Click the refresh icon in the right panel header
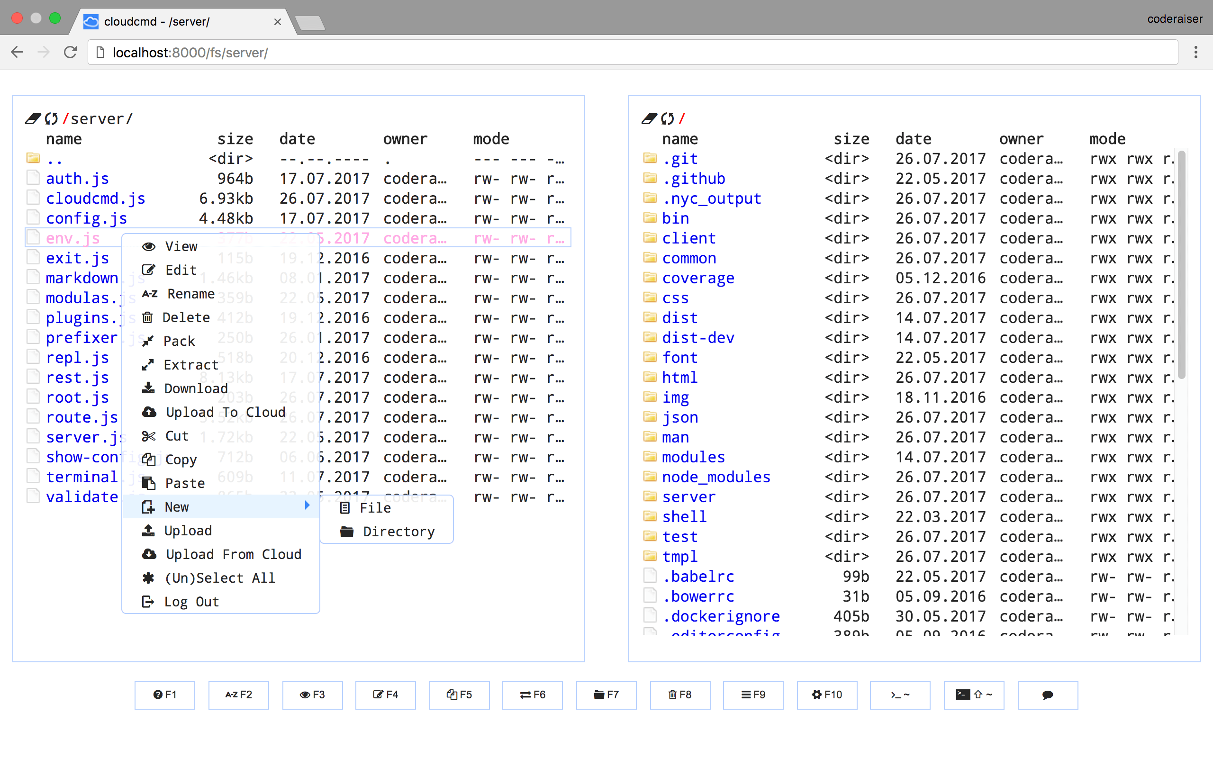Viewport: 1213px width, 758px height. (x=667, y=119)
